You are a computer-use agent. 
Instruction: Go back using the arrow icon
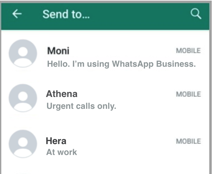click(x=17, y=14)
